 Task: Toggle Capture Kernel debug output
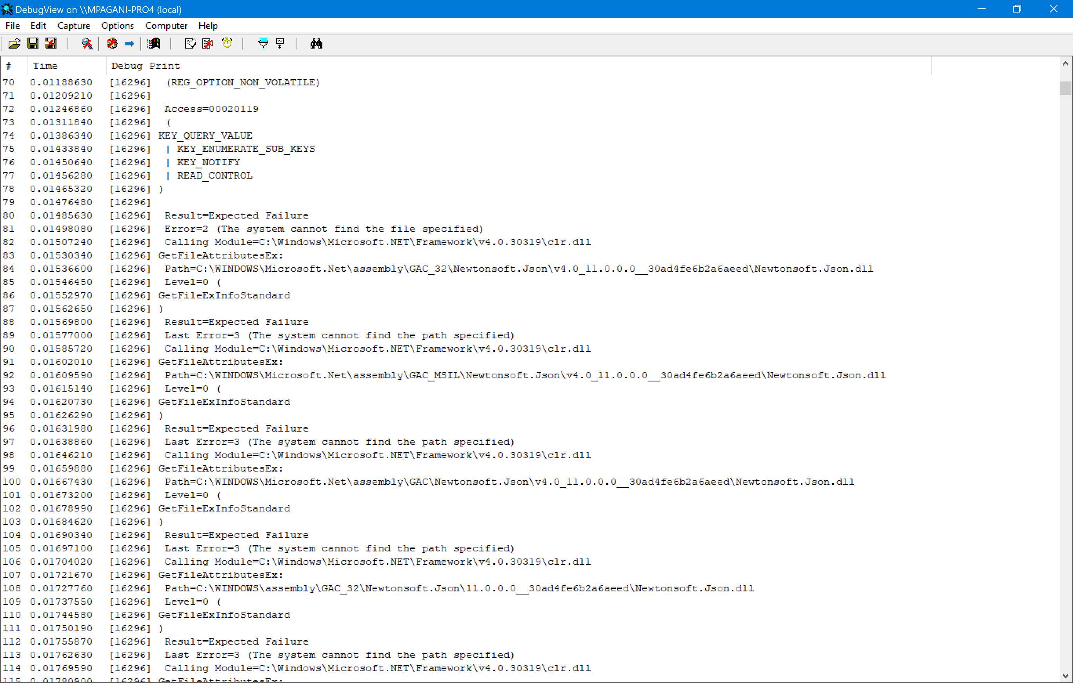(112, 43)
